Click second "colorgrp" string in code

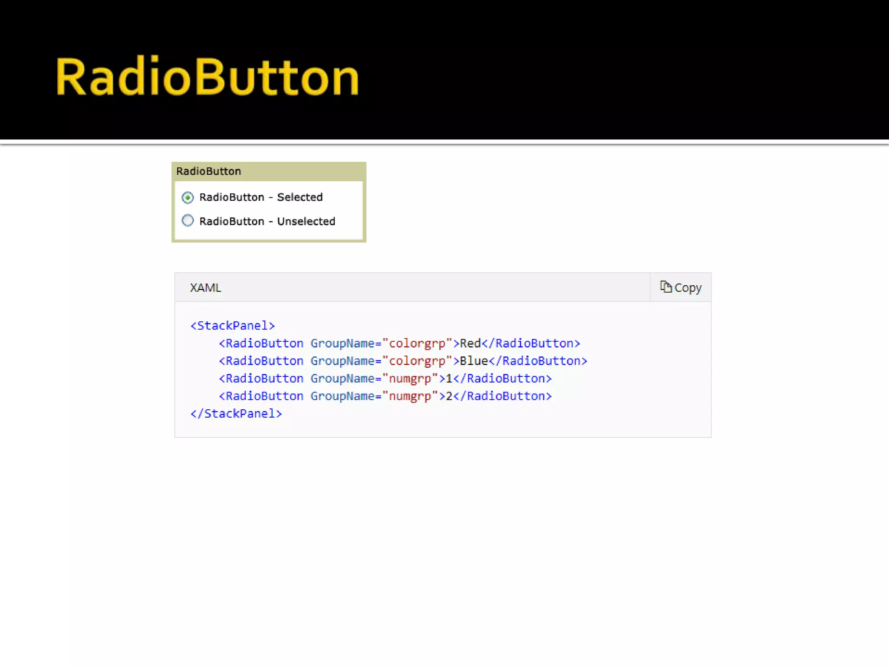(417, 361)
